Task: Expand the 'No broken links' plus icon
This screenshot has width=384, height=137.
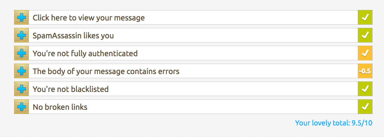Action: click(x=22, y=107)
